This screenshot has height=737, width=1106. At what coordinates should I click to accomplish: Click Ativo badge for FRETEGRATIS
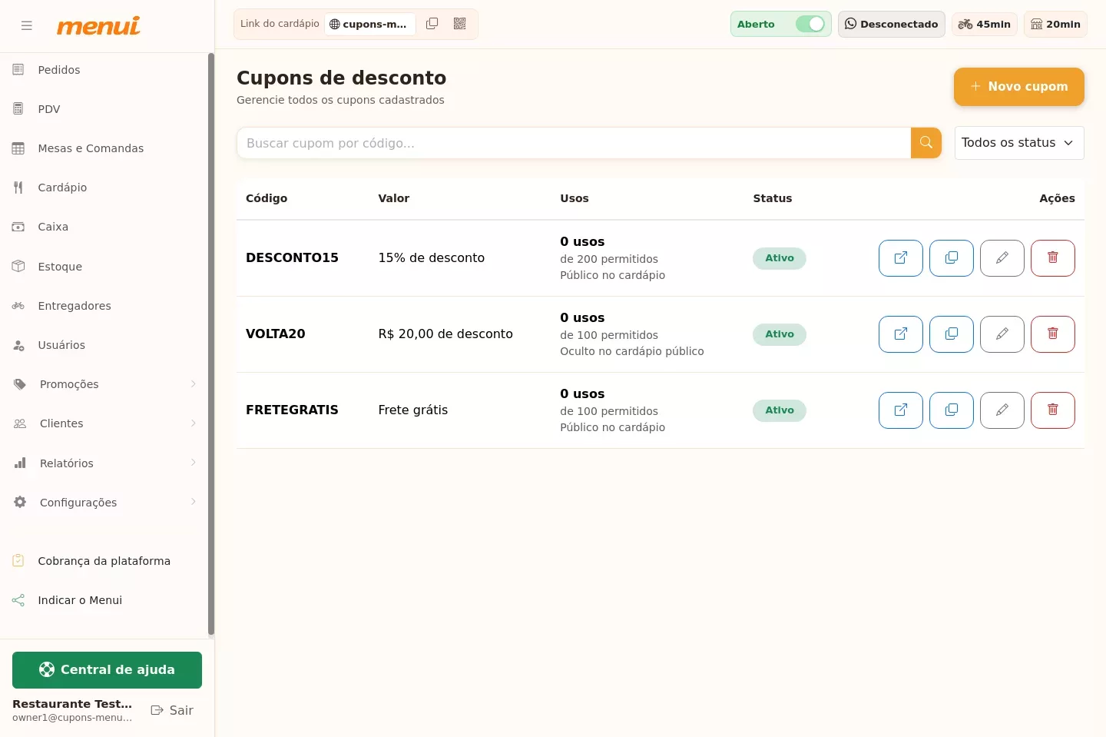tap(780, 410)
